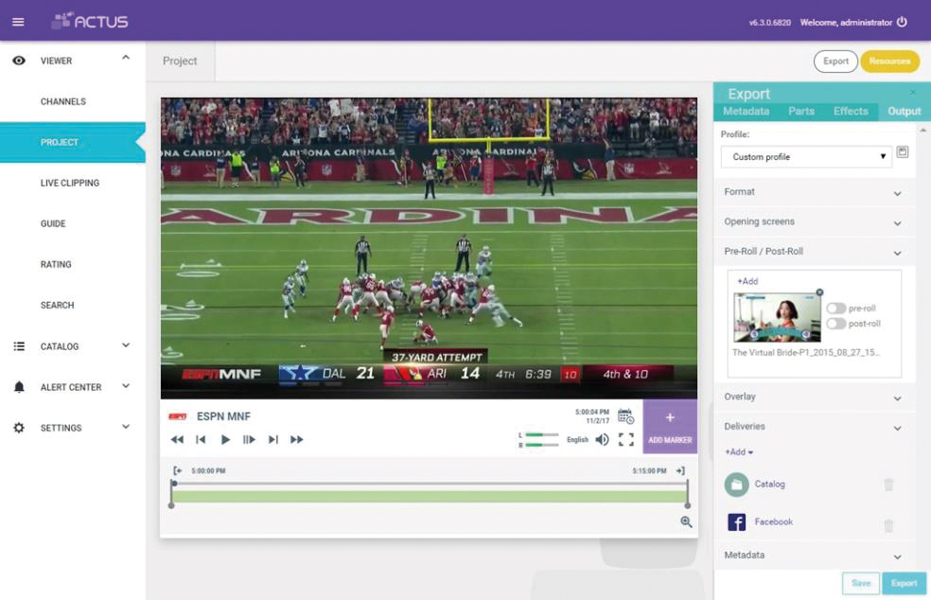Select Project in the sidebar
931x600 pixels.
[73, 143]
